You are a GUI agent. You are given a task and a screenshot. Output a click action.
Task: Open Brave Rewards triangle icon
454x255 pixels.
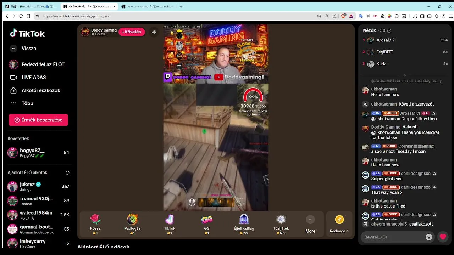point(351,16)
